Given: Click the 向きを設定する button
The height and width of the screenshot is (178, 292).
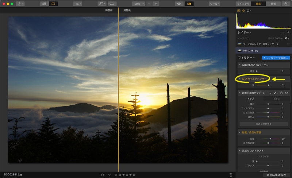Looking at the screenshot, I should [264, 124].
